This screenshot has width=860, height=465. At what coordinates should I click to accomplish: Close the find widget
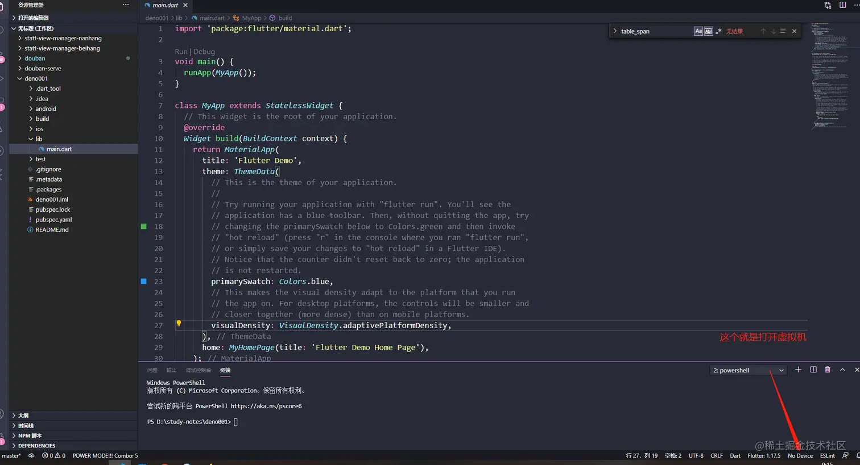795,31
